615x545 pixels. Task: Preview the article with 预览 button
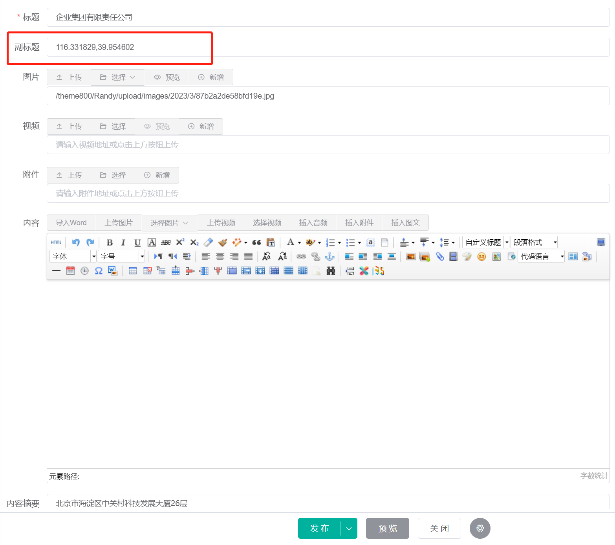(x=387, y=528)
